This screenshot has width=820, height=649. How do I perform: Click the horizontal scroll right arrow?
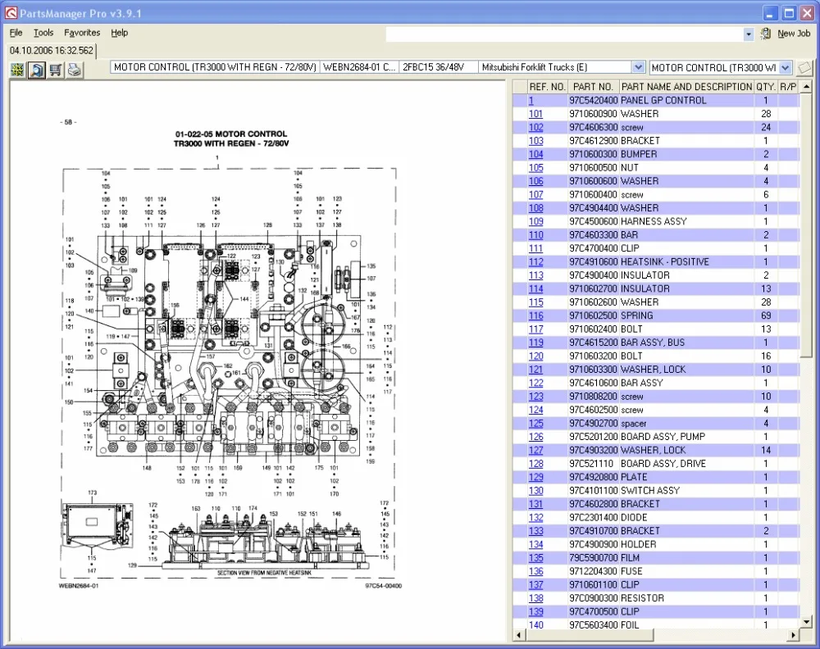[793, 635]
